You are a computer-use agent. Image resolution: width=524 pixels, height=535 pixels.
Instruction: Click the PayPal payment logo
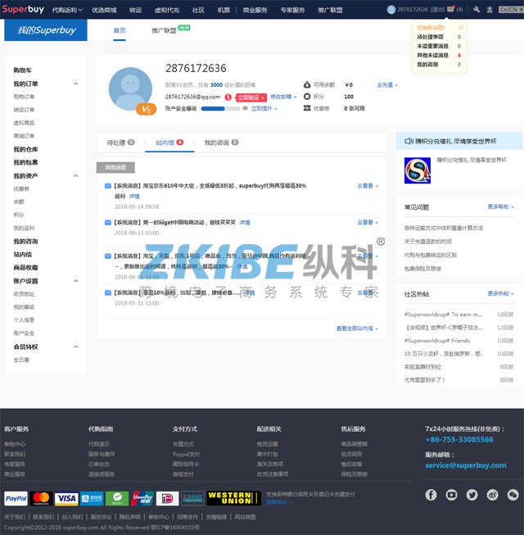[x=16, y=498]
